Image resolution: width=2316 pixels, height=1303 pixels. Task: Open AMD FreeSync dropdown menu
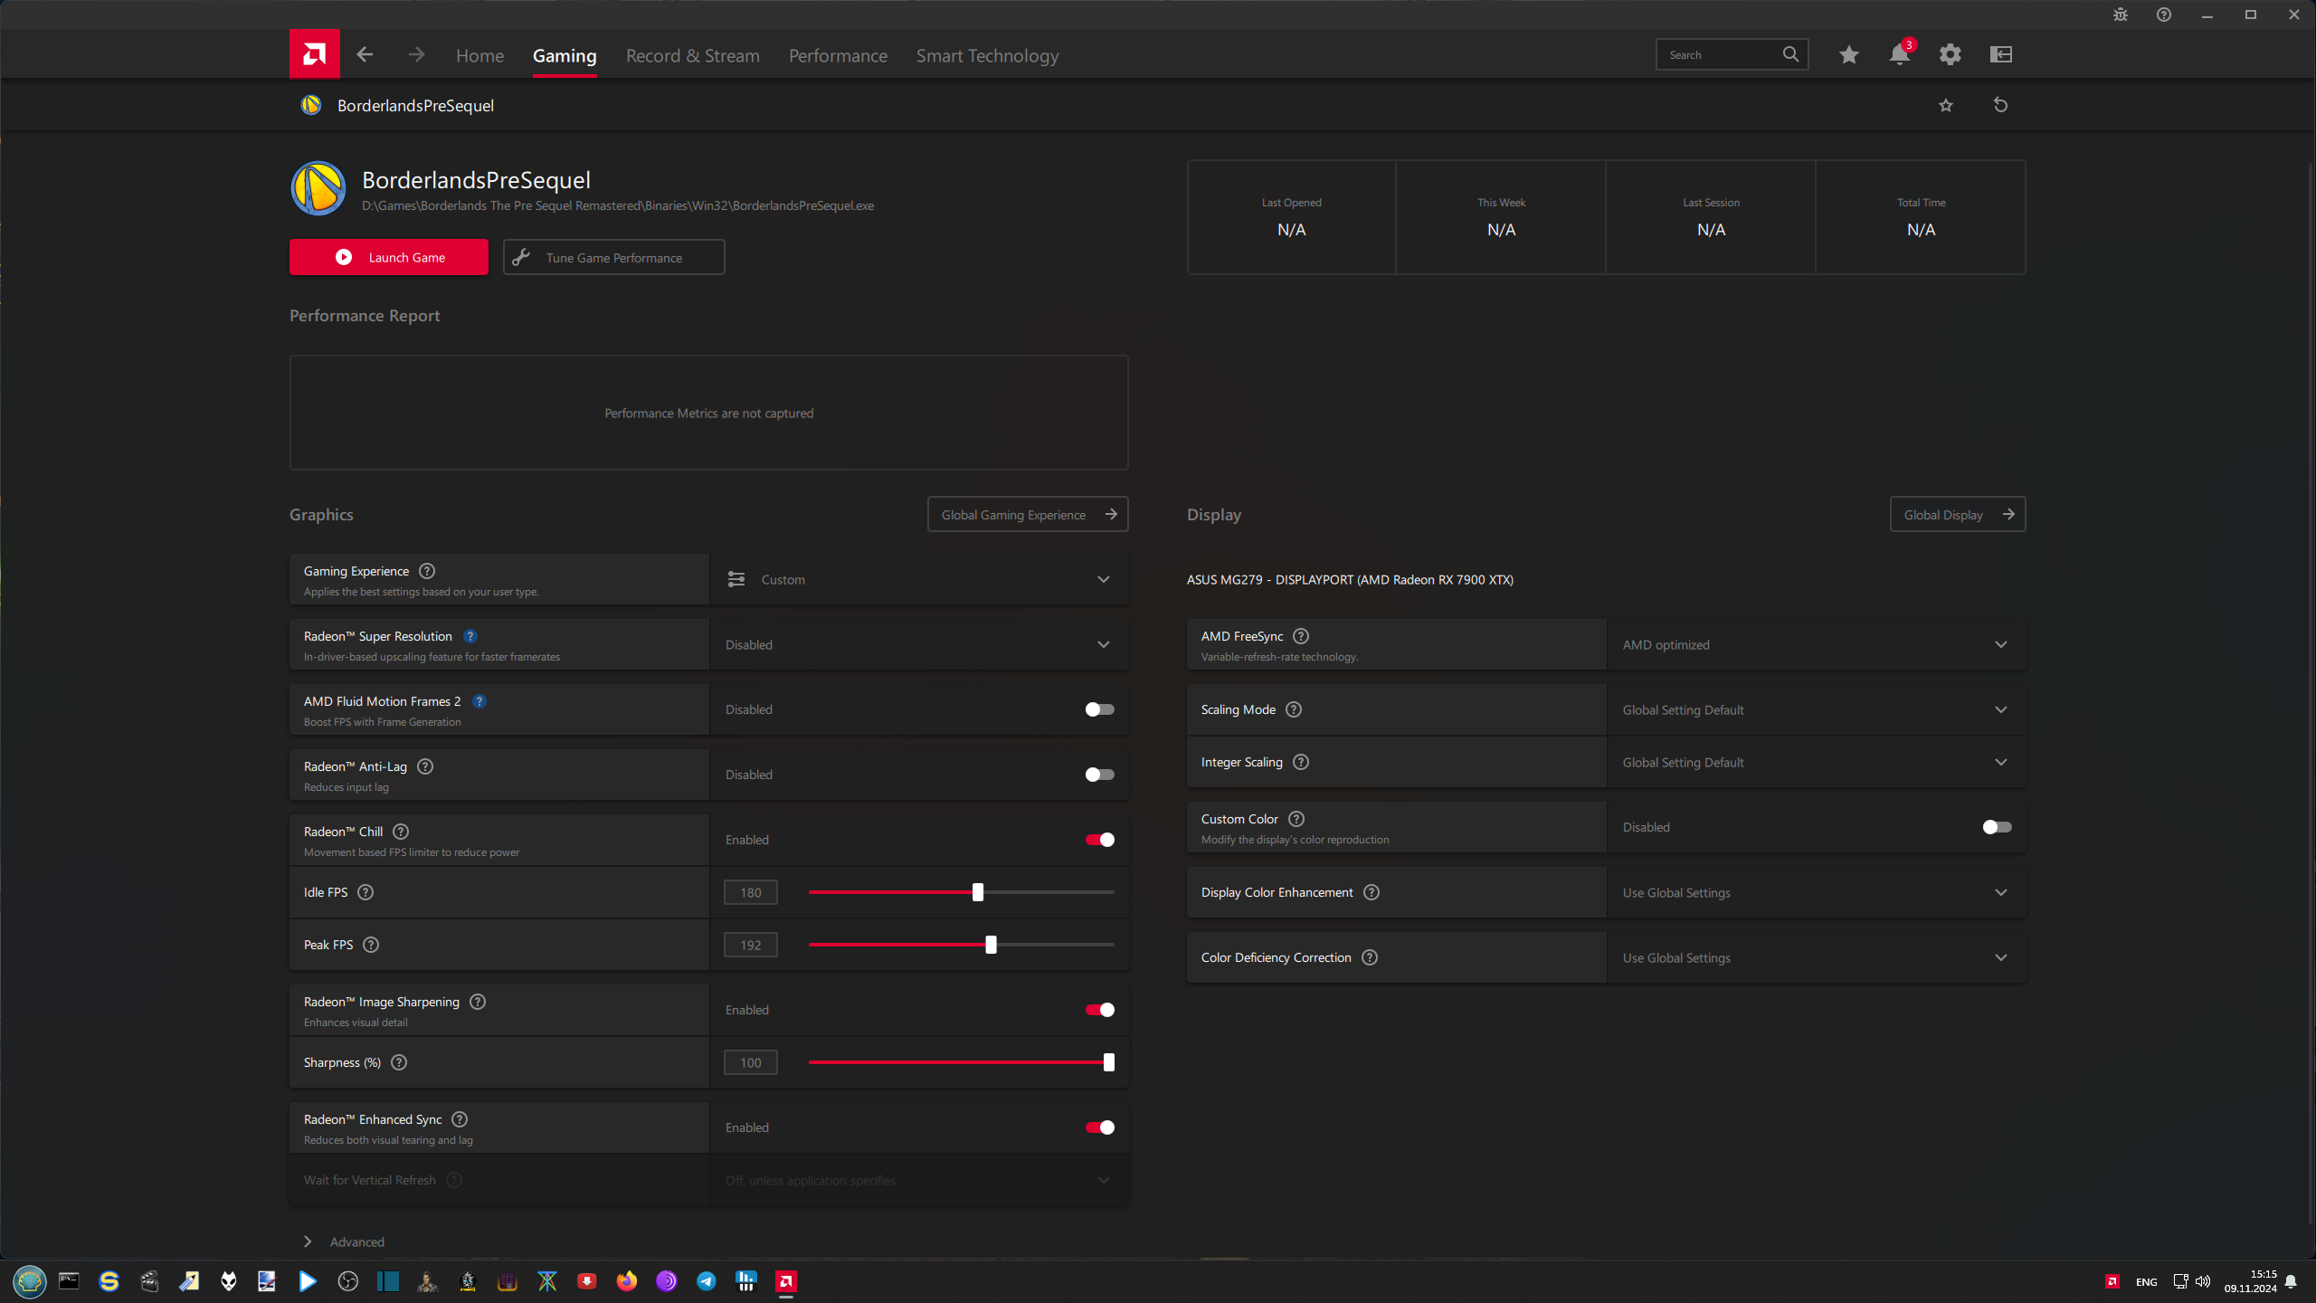[x=1816, y=644]
